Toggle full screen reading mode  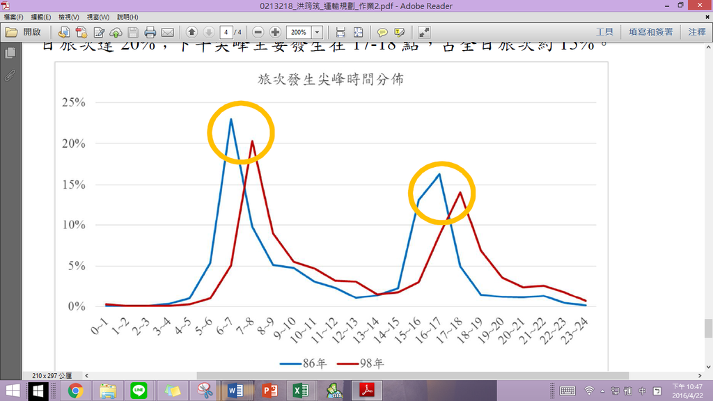(423, 31)
